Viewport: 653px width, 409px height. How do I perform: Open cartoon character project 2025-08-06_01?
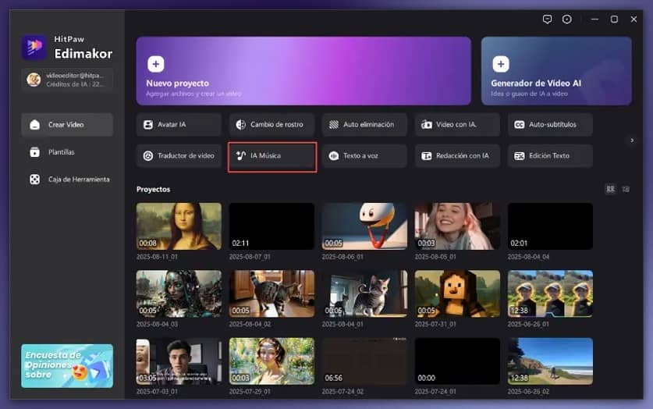pos(364,226)
